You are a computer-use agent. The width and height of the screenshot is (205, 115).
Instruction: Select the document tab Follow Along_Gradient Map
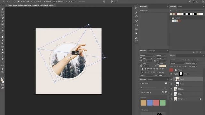31,5
